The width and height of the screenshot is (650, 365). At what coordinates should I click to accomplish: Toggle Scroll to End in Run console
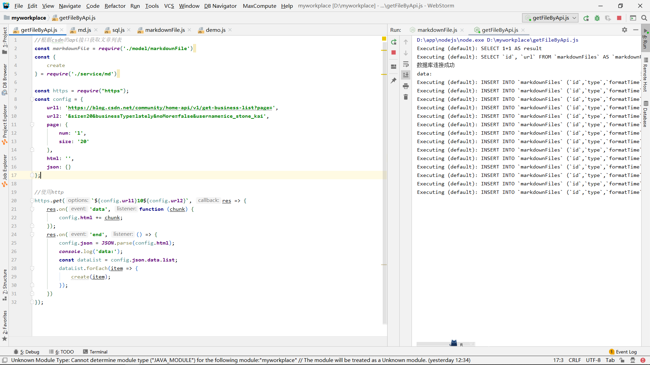[x=406, y=75]
